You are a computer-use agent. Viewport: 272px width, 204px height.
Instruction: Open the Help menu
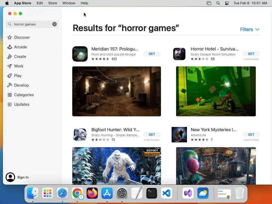pyautogui.click(x=84, y=3)
